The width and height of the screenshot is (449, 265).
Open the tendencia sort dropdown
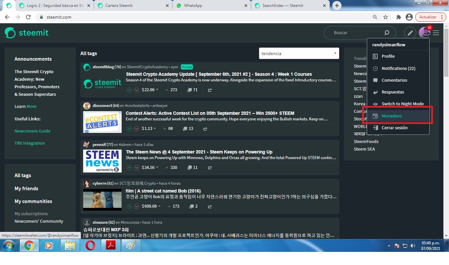[299, 53]
